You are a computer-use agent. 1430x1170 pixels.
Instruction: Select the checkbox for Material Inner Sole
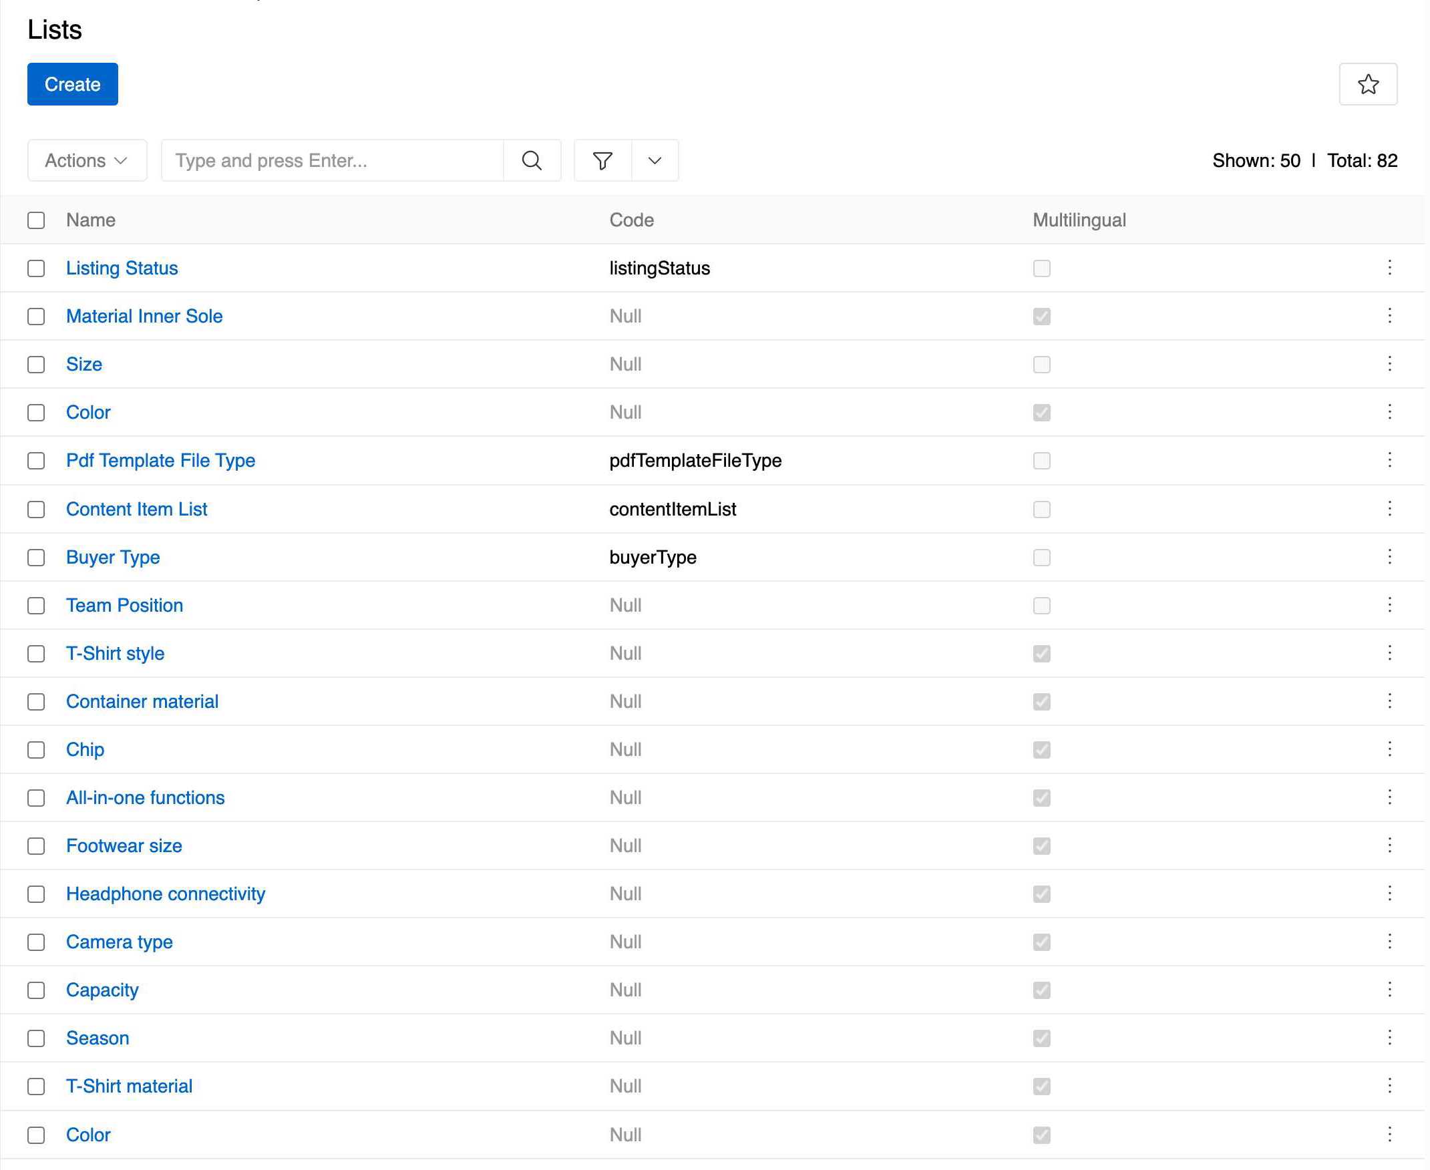(36, 316)
